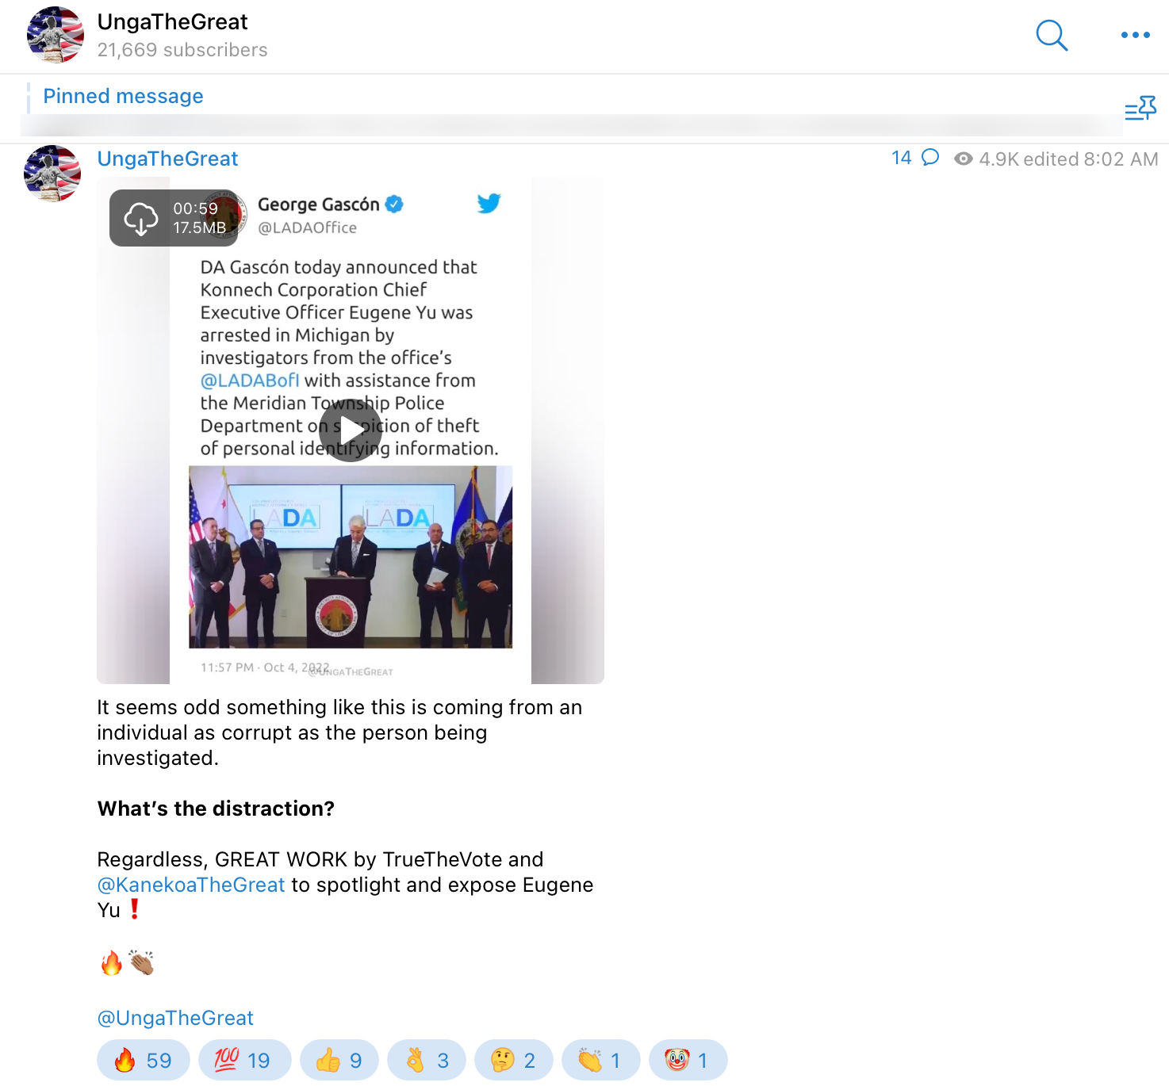This screenshot has width=1169, height=1086.
Task: Click the 14 comments count
Action: (902, 158)
